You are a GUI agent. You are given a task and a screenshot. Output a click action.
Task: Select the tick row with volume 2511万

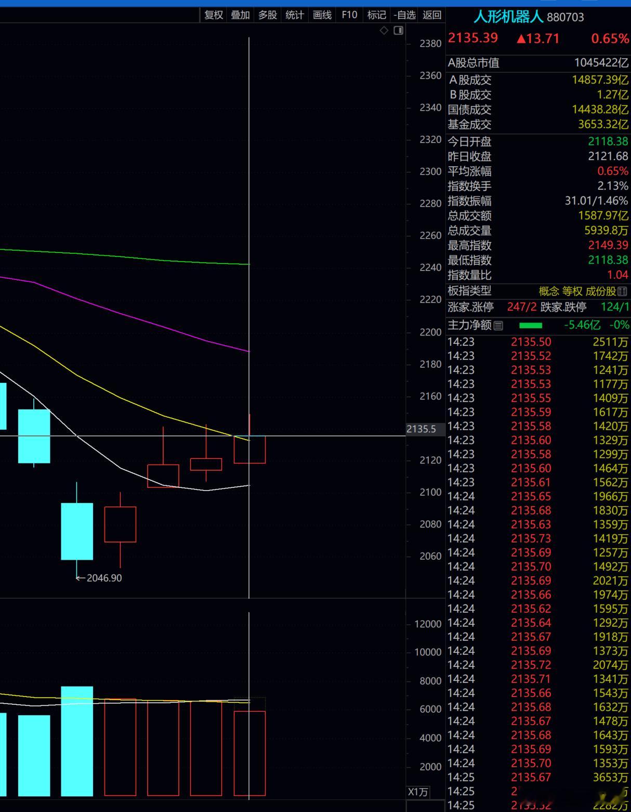coord(538,342)
